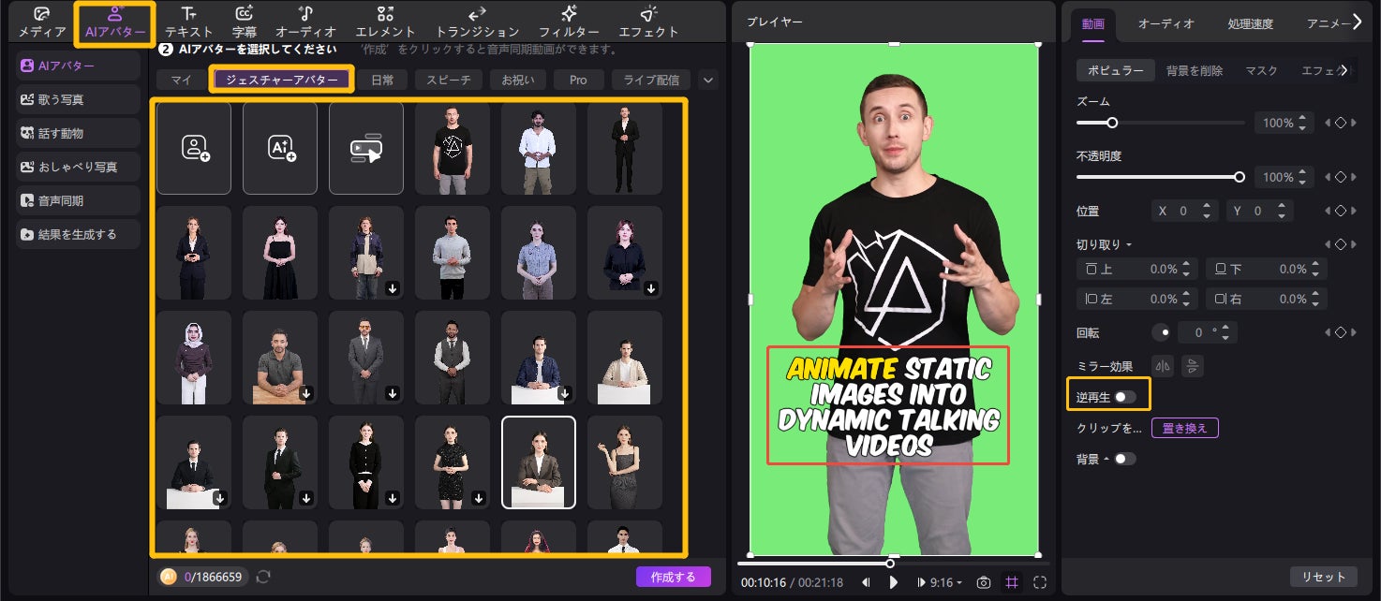The image size is (1381, 601).
Task: Toggle the 逆再生 reverse playback switch
Action: (1125, 397)
